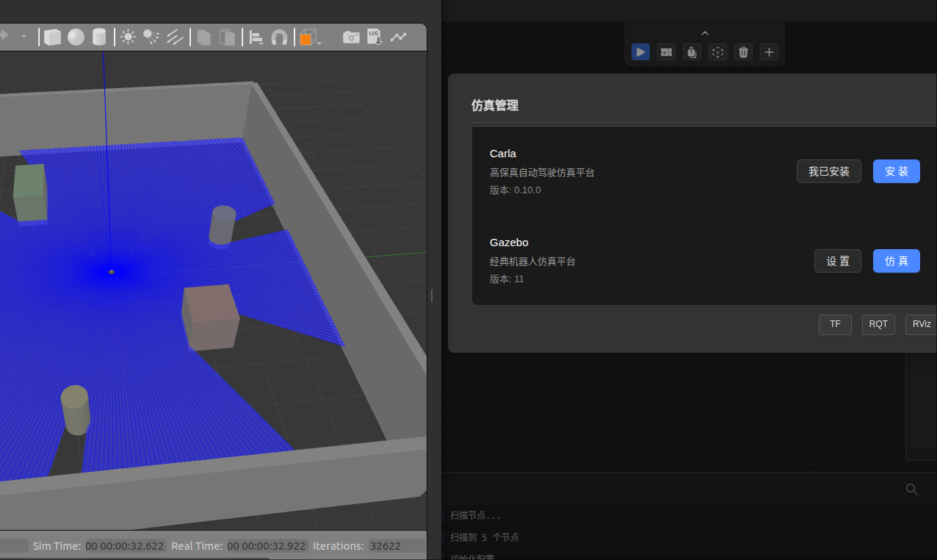Take a screenshot with camera icon

click(351, 37)
